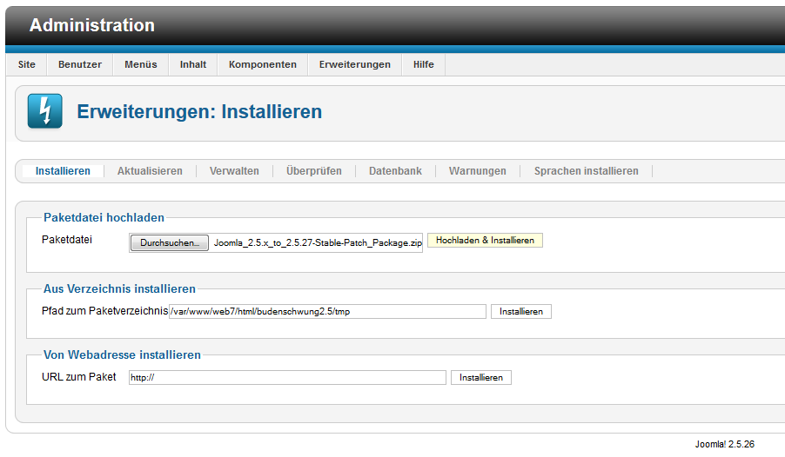Viewport: 785px width, 457px height.
Task: Open the Sprachen installieren tab
Action: point(587,171)
